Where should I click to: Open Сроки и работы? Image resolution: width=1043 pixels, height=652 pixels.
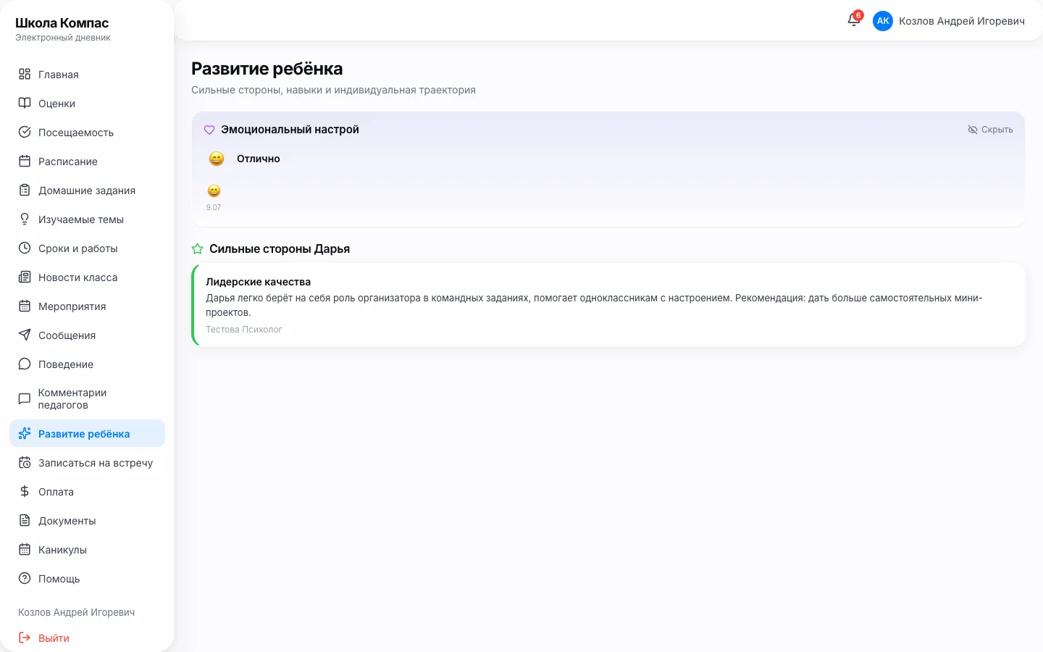point(87,248)
